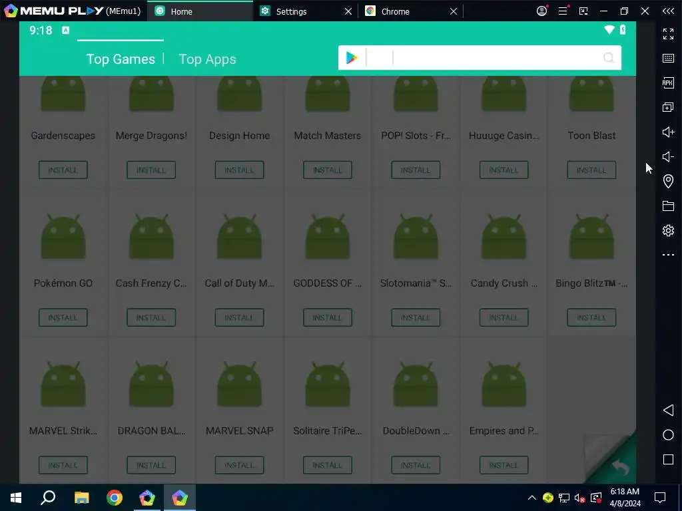The height and width of the screenshot is (511, 682).
Task: Open the shared folder icon
Action: [x=668, y=206]
